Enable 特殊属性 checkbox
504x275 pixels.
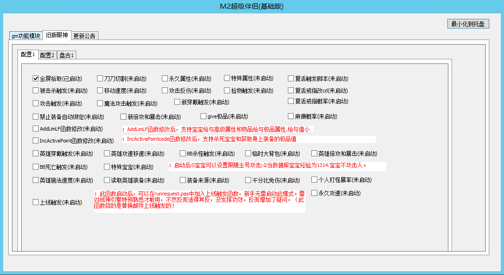227,78
